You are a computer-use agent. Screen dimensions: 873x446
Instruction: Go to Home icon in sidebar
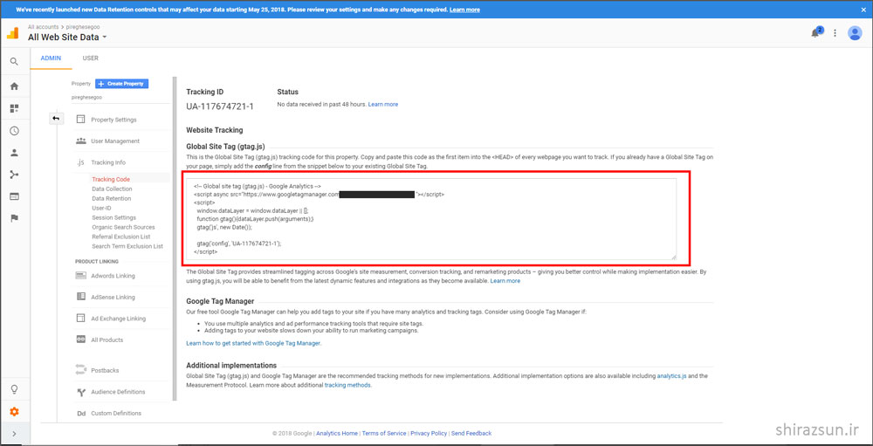[15, 86]
